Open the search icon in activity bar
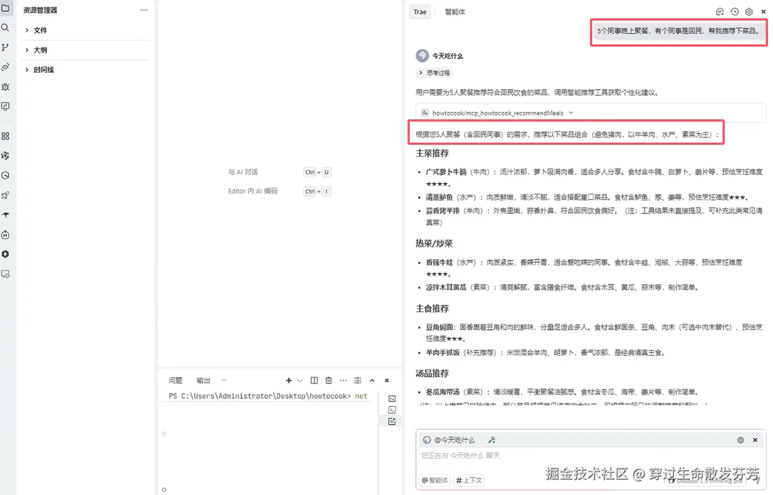The width and height of the screenshot is (773, 495). click(5, 28)
